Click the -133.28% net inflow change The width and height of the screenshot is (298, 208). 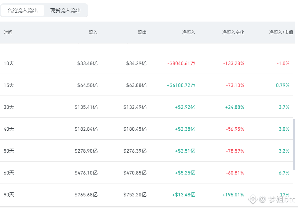point(234,63)
